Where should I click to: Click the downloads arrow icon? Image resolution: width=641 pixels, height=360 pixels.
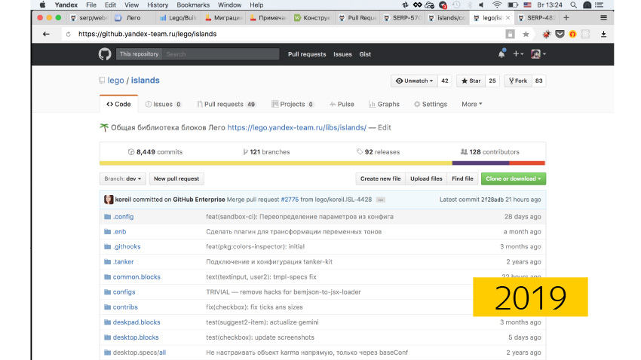click(603, 35)
